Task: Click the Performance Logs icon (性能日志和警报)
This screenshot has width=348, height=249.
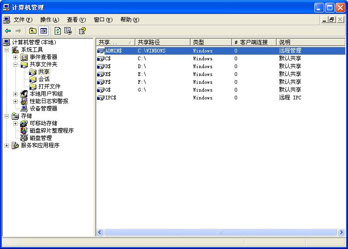Action: click(x=24, y=101)
